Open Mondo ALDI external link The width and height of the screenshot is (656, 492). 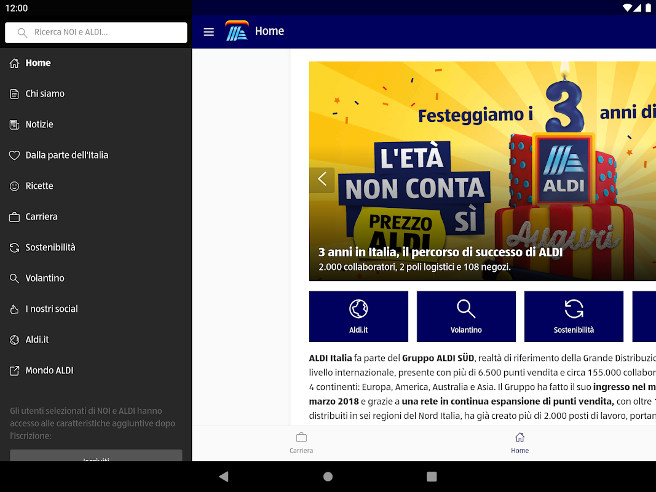96,370
